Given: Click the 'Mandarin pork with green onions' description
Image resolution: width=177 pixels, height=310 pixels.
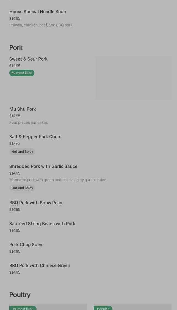Looking at the screenshot, I should point(58,180).
